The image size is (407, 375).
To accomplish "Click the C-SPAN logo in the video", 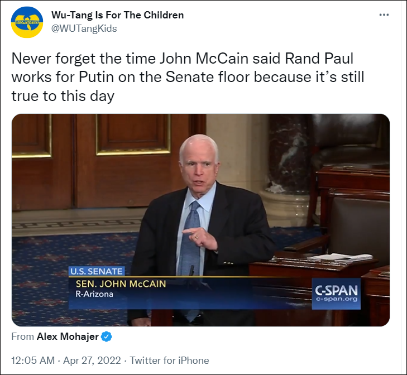I will [x=337, y=290].
